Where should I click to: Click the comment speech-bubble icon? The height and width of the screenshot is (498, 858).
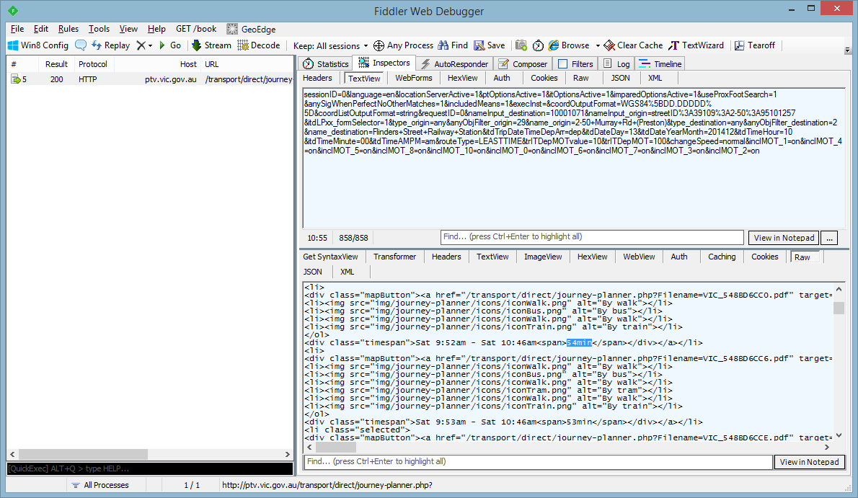tap(81, 45)
